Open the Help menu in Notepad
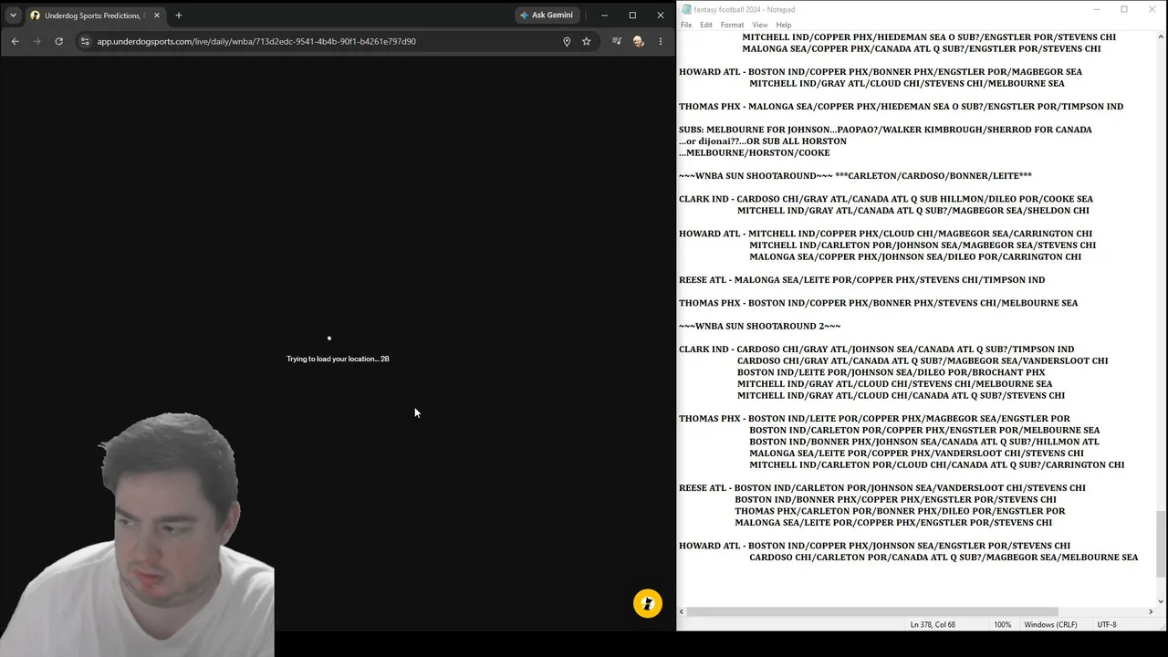Image resolution: width=1168 pixels, height=657 pixels. (x=784, y=25)
